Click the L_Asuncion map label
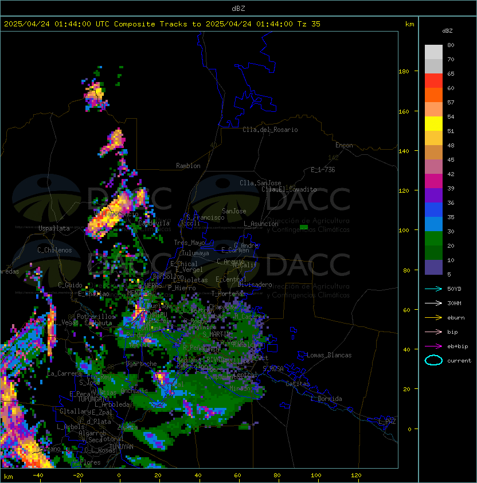 (261, 224)
